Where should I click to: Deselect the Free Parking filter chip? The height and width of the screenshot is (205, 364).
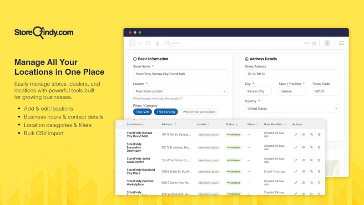click(166, 112)
